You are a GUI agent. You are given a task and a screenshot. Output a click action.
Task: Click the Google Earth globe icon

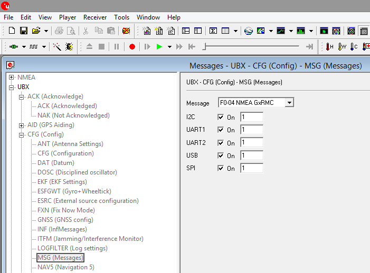pos(249,31)
